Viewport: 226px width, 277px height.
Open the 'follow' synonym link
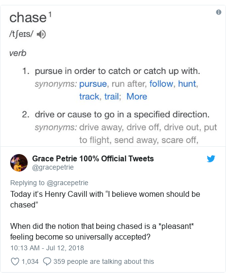(x=161, y=84)
